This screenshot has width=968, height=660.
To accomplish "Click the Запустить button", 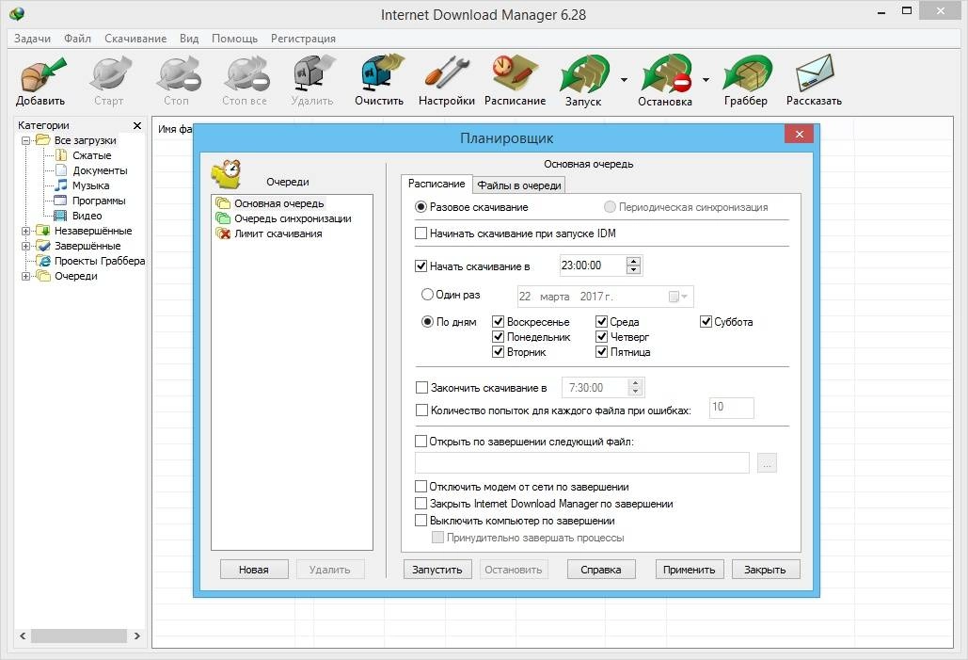I will click(x=437, y=570).
